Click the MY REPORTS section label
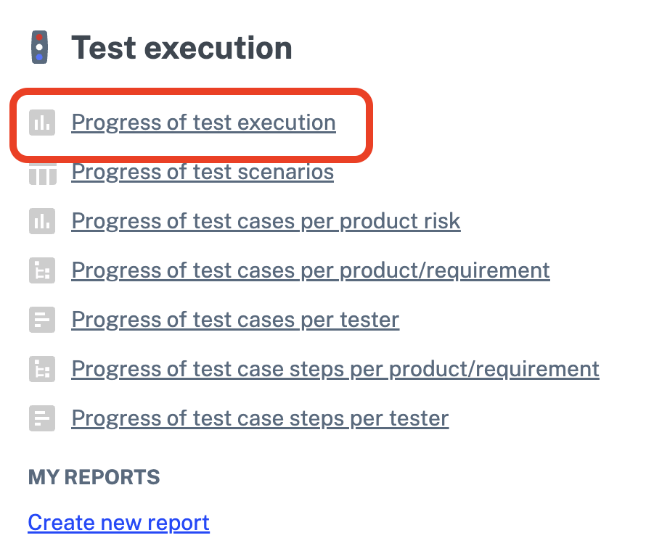This screenshot has width=646, height=551. coord(94,477)
